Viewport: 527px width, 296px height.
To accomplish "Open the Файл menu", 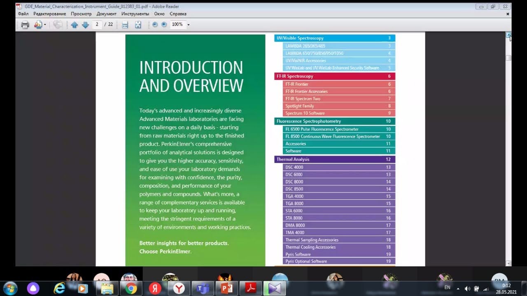I will [x=23, y=14].
